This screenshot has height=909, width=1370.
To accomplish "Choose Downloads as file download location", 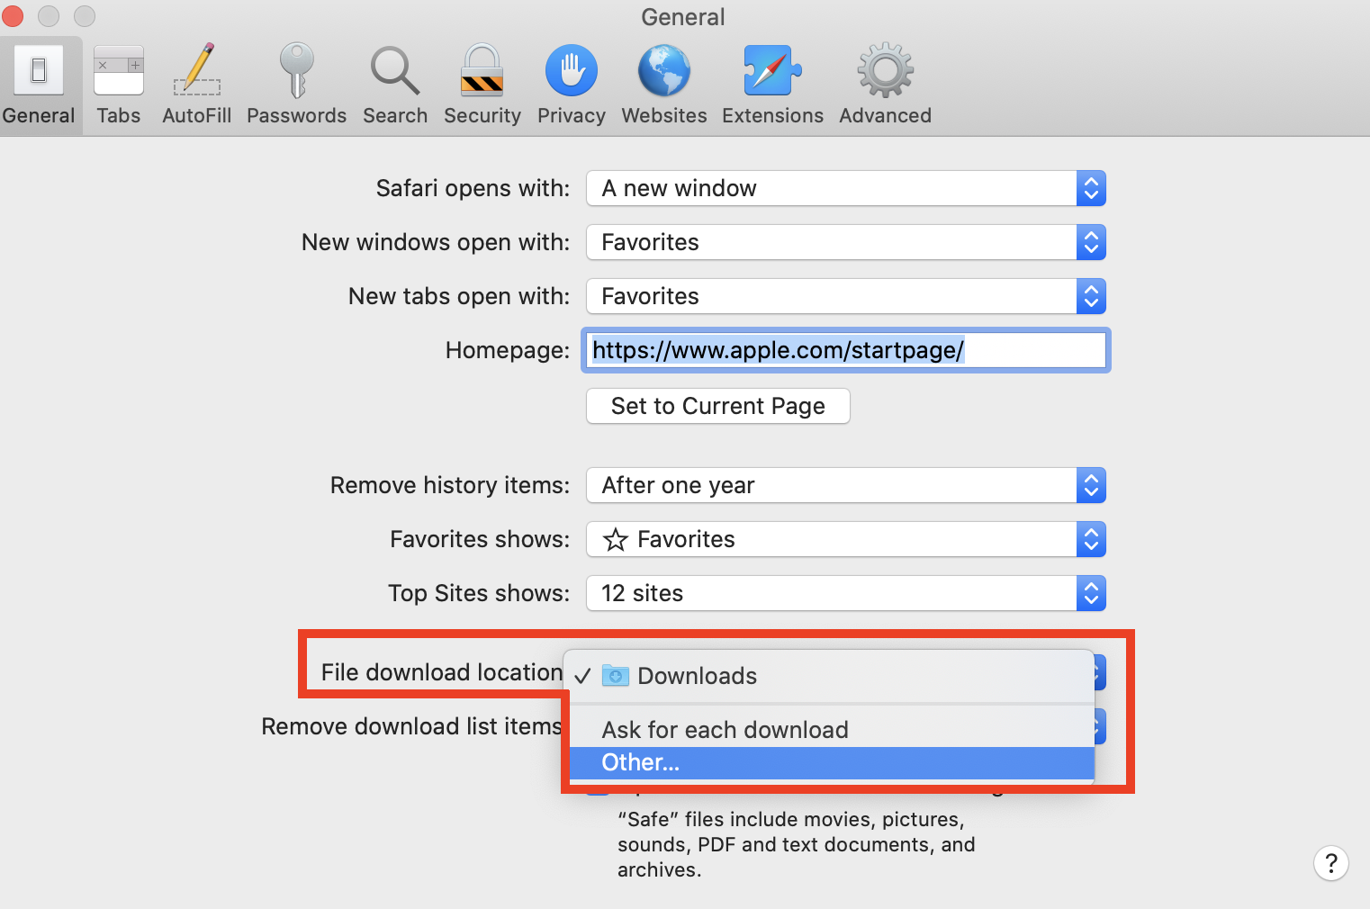I will tap(832, 676).
